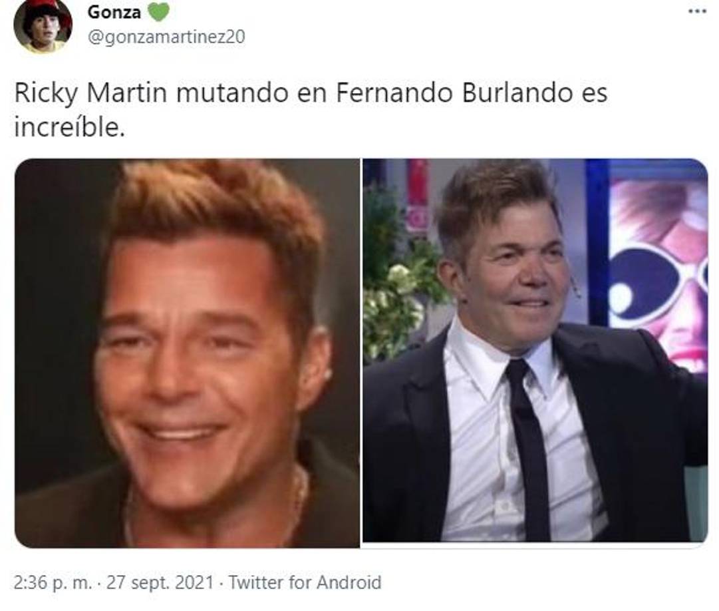
Task: Click the green heart emoji beside Gonza
Action: click(x=158, y=12)
